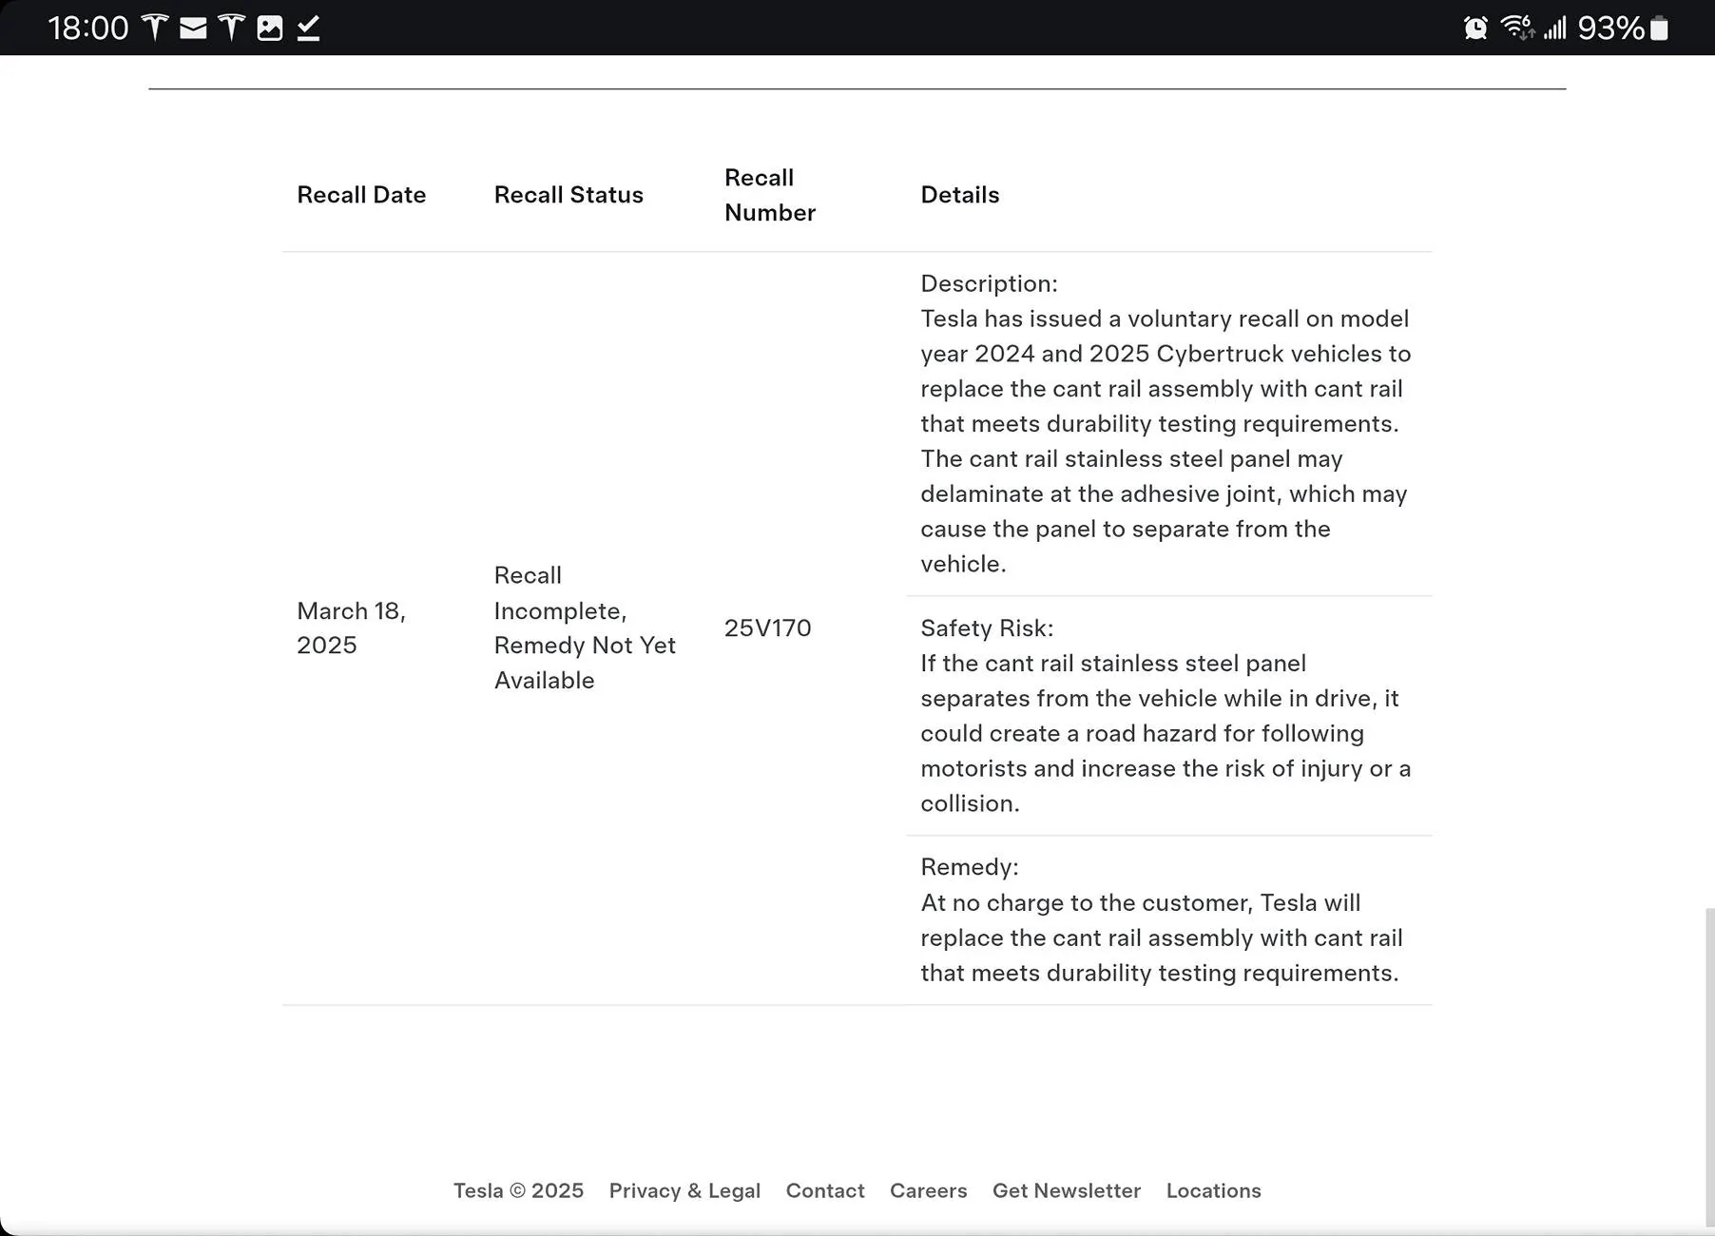Viewport: 1715px width, 1236px height.
Task: Click 'year 2024 and 2025 Cybertruck vehicles' line
Action: (x=1166, y=354)
